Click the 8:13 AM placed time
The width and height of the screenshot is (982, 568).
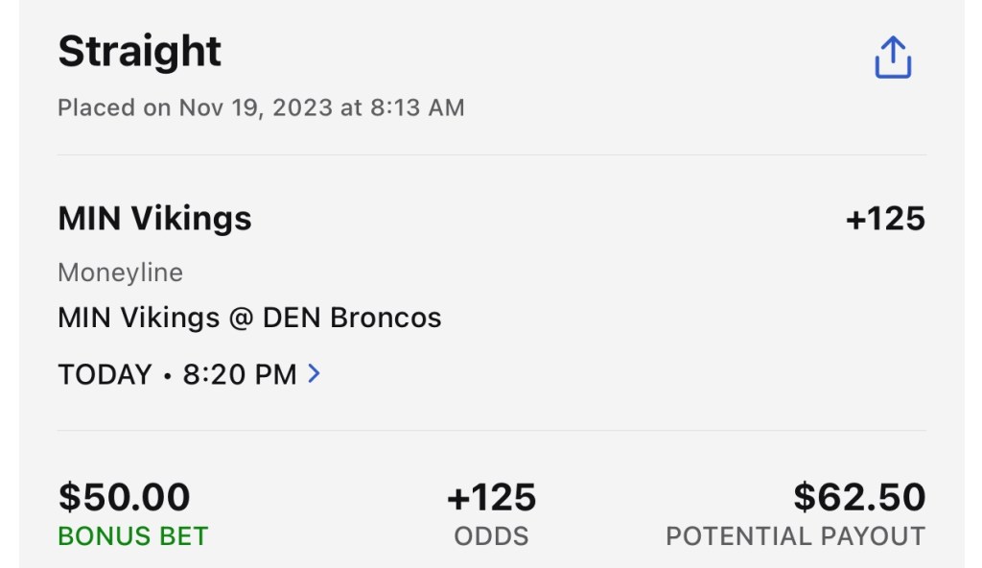(x=419, y=107)
